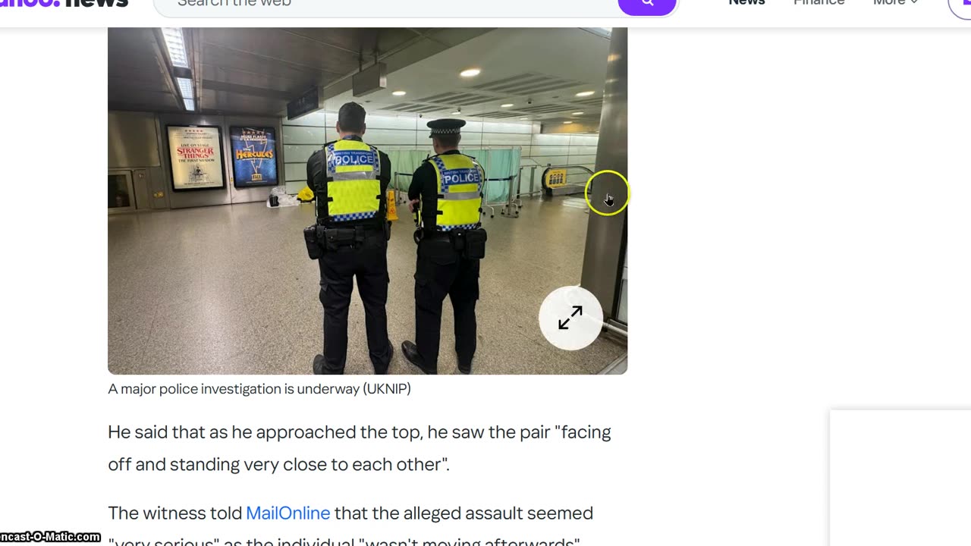
Task: Click the sentence starting 'The witness told'
Action: point(350,527)
